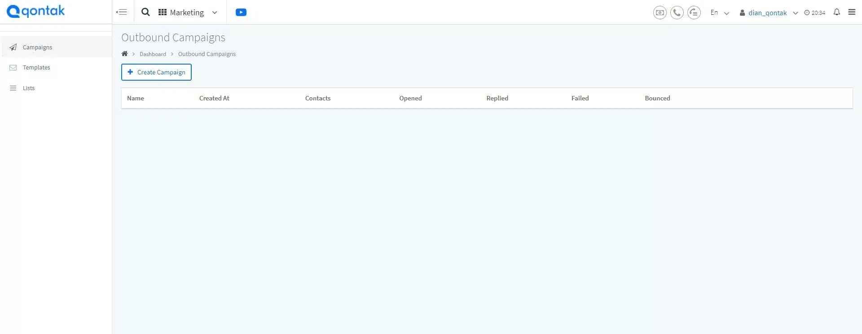The width and height of the screenshot is (862, 334).
Task: Collapse the sidebar with the indent icon
Action: click(121, 12)
